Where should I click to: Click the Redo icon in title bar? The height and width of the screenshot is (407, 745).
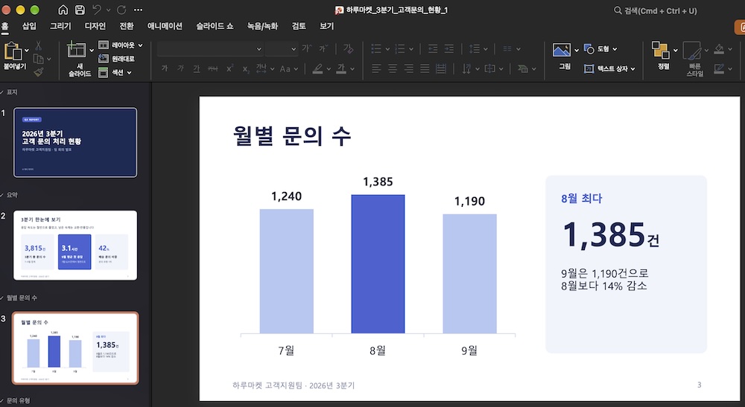tap(121, 10)
